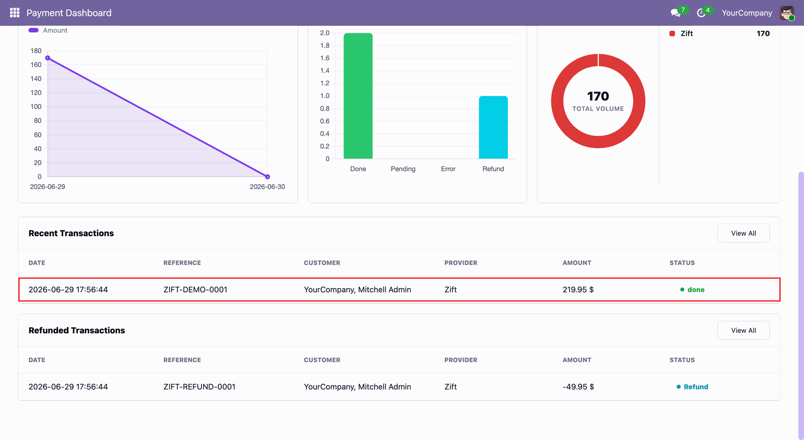Click the green dot beside done status
Screen dimensions: 804x440
click(x=682, y=290)
